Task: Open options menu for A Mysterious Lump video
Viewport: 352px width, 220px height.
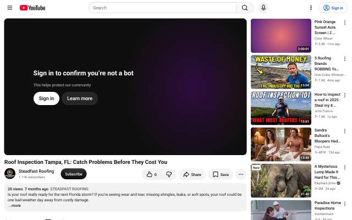Action: click(345, 167)
